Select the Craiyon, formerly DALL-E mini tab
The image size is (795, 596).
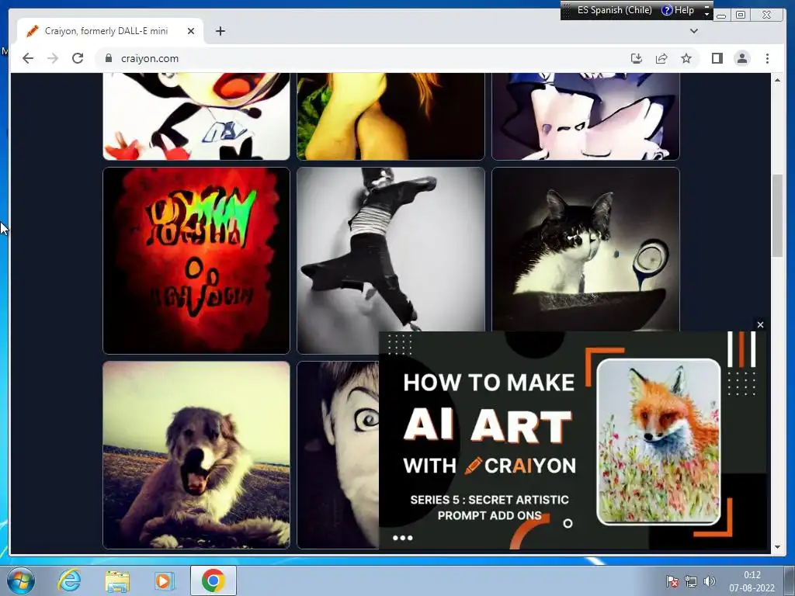(x=110, y=31)
